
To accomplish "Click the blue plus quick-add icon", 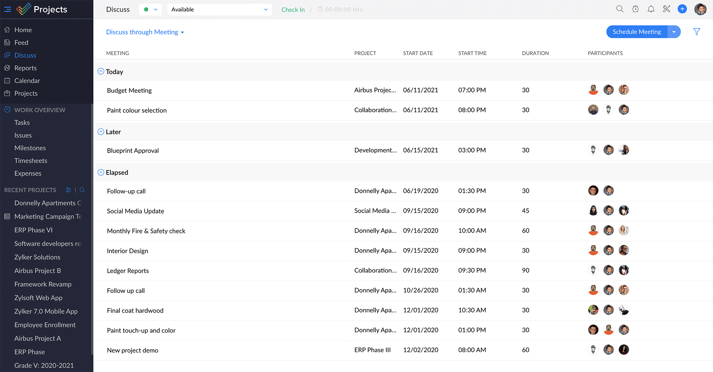I will coord(682,9).
